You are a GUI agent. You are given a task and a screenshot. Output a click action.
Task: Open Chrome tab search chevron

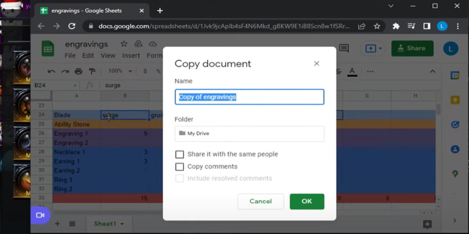click(x=391, y=6)
